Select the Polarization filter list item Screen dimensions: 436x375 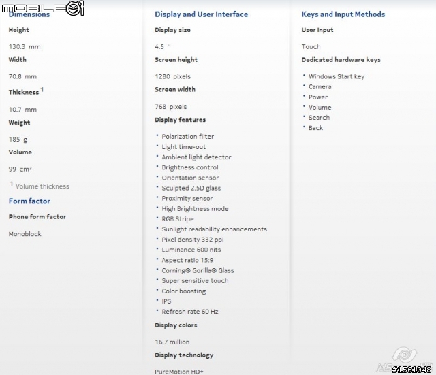tap(188, 137)
